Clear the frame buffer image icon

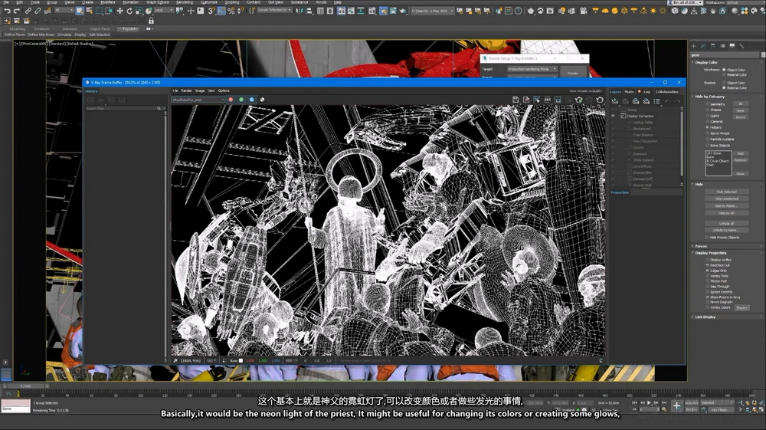point(526,100)
